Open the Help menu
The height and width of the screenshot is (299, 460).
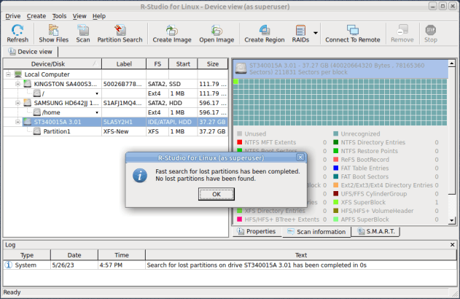pos(99,16)
